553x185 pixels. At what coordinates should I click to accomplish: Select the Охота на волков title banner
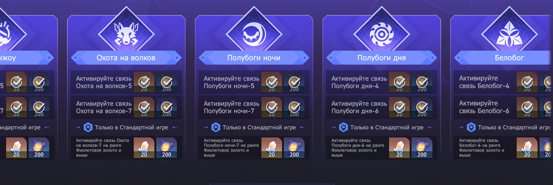point(126,58)
